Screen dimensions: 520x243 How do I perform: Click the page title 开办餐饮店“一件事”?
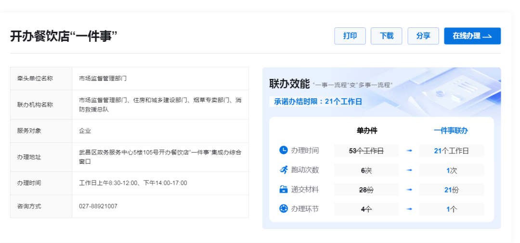[64, 36]
